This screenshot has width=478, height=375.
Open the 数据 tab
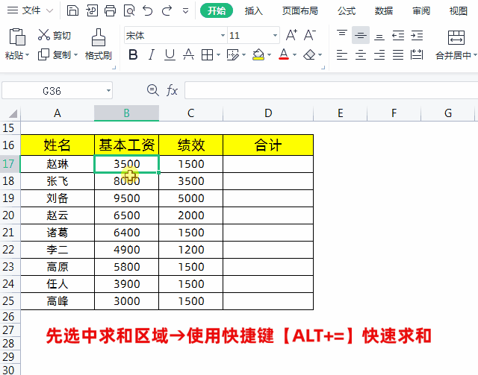(x=384, y=11)
